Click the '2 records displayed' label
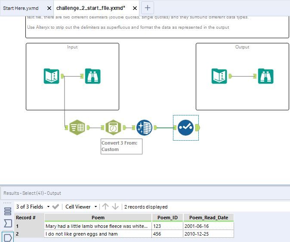The width and height of the screenshot is (290, 242). pos(146,207)
